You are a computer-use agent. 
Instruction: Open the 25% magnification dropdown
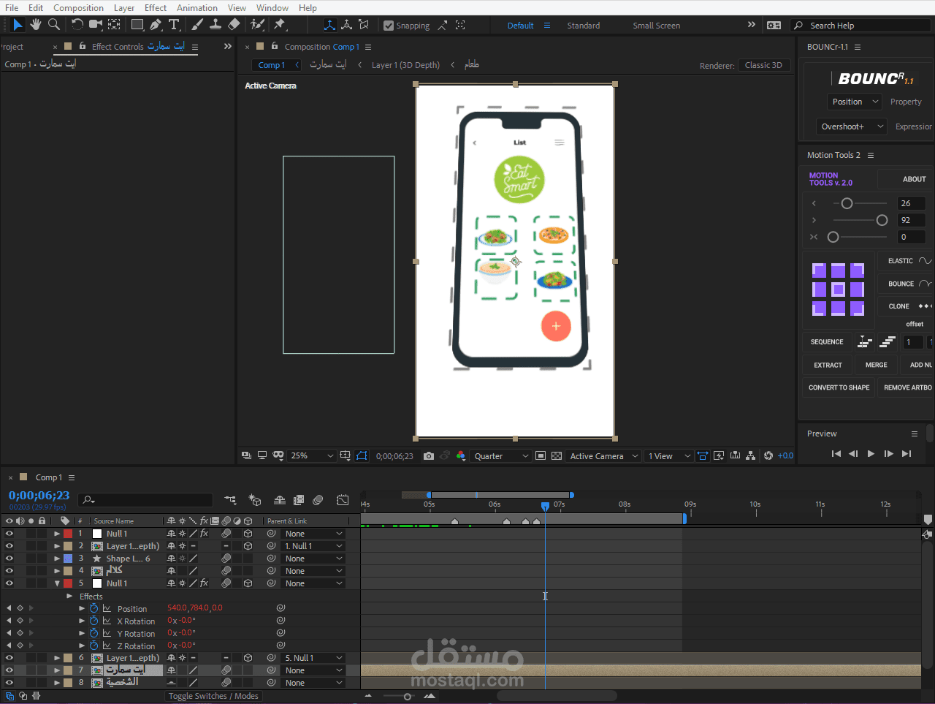(311, 455)
